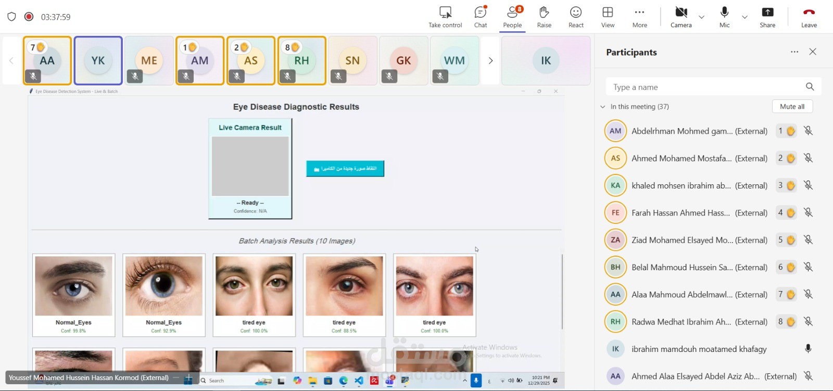
Task: Click the participant search magnifier icon
Action: point(810,87)
